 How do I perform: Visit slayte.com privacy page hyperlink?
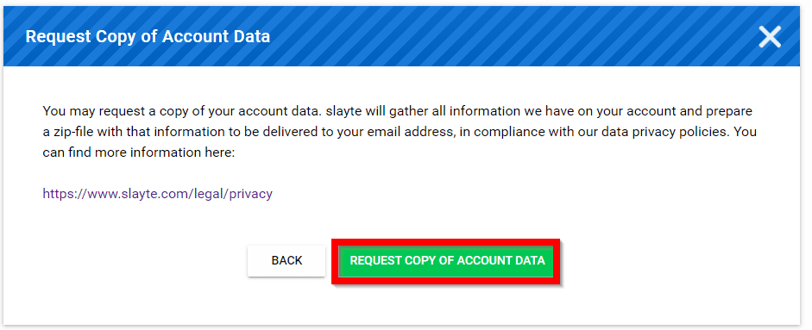(157, 194)
